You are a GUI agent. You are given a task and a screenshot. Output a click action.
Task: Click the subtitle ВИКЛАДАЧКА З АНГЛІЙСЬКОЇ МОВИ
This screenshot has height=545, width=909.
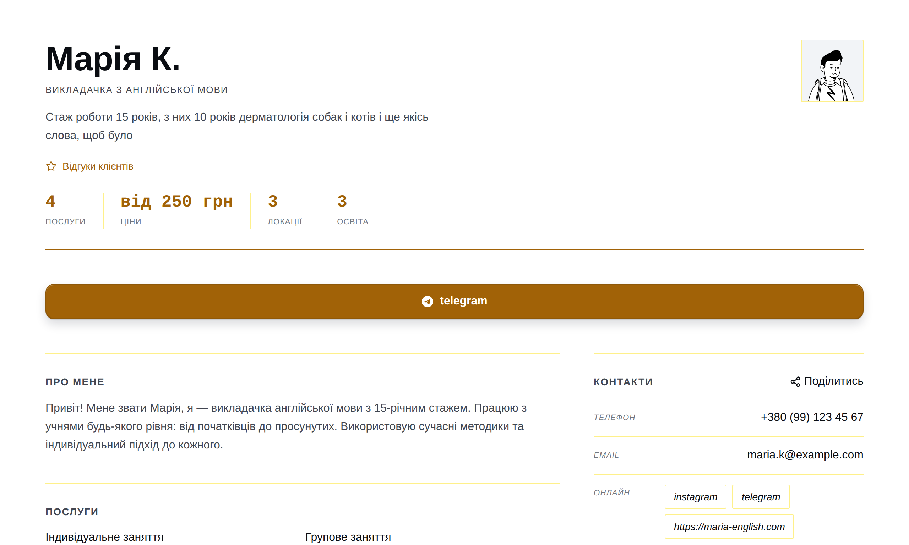point(137,90)
